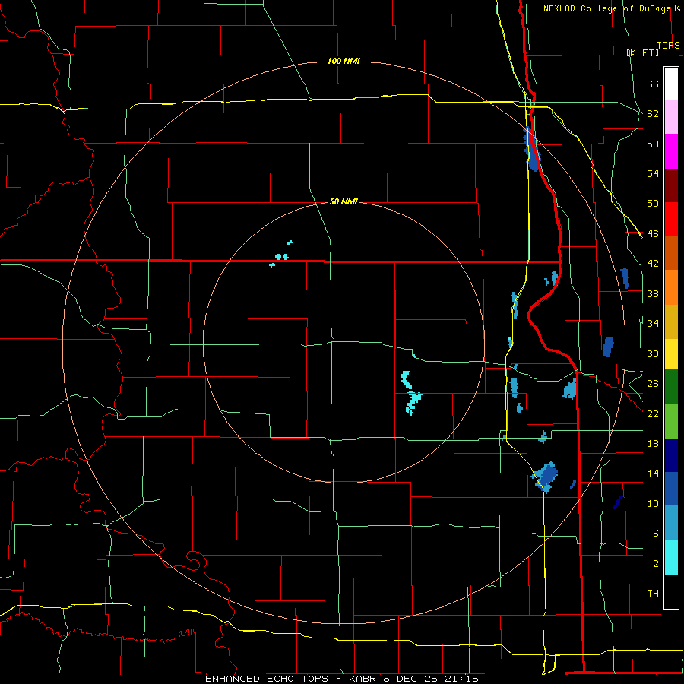Viewport: 684px width, 684px height.
Task: Pick the cyan legend swatch
Action: click(x=671, y=558)
